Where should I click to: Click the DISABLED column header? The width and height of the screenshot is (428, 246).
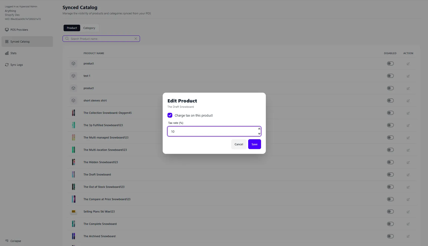point(390,53)
